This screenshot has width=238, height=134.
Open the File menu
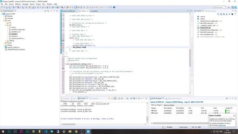2,4
